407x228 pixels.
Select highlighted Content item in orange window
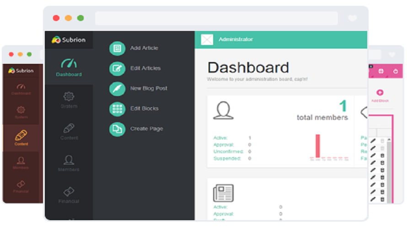(21, 137)
